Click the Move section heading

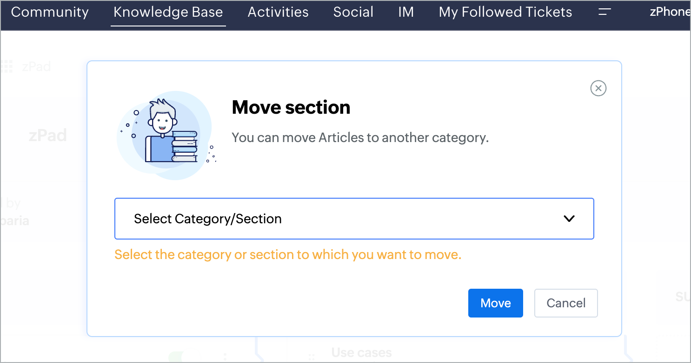(291, 107)
